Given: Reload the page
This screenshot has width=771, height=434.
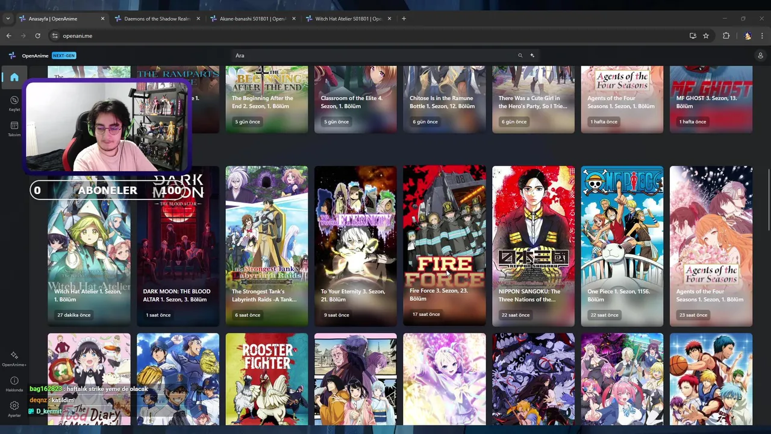Looking at the screenshot, I should [x=38, y=36].
